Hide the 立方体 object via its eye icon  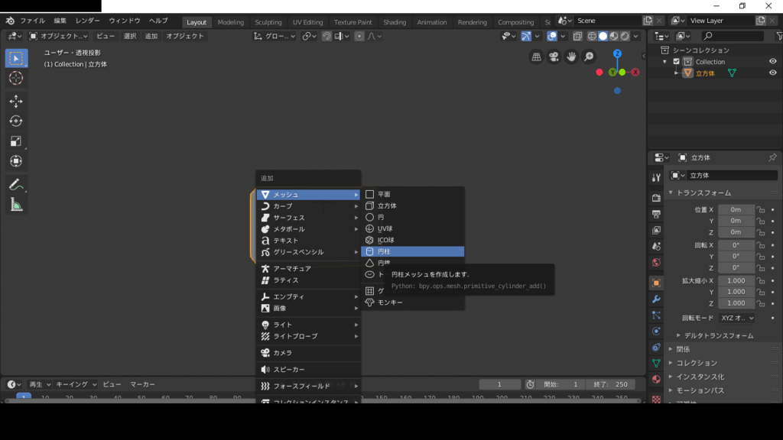click(x=772, y=73)
